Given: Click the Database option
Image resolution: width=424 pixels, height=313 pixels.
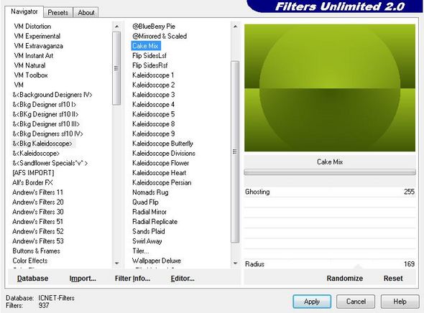Looking at the screenshot, I should (33, 278).
